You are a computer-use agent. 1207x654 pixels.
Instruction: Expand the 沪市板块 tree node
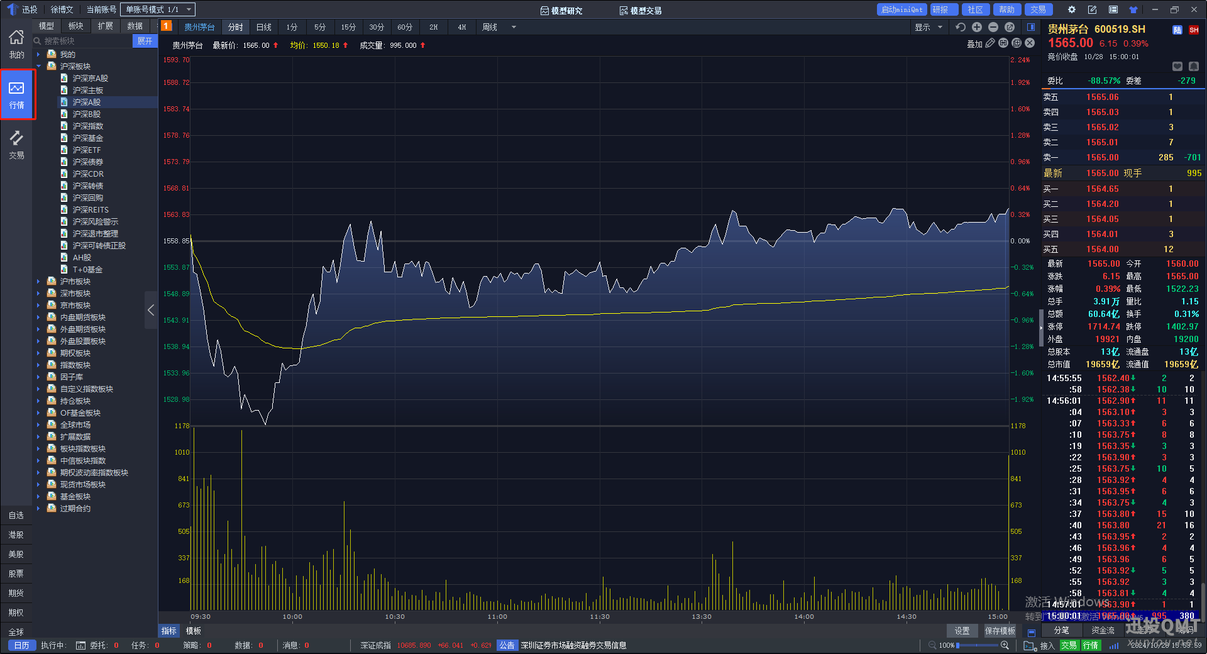click(x=39, y=281)
